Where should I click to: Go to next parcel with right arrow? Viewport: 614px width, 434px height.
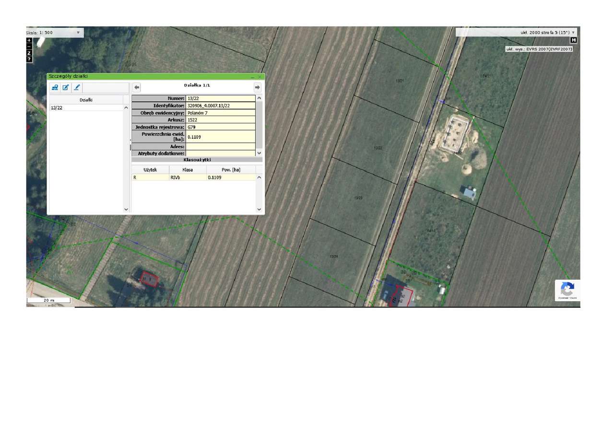pos(258,87)
